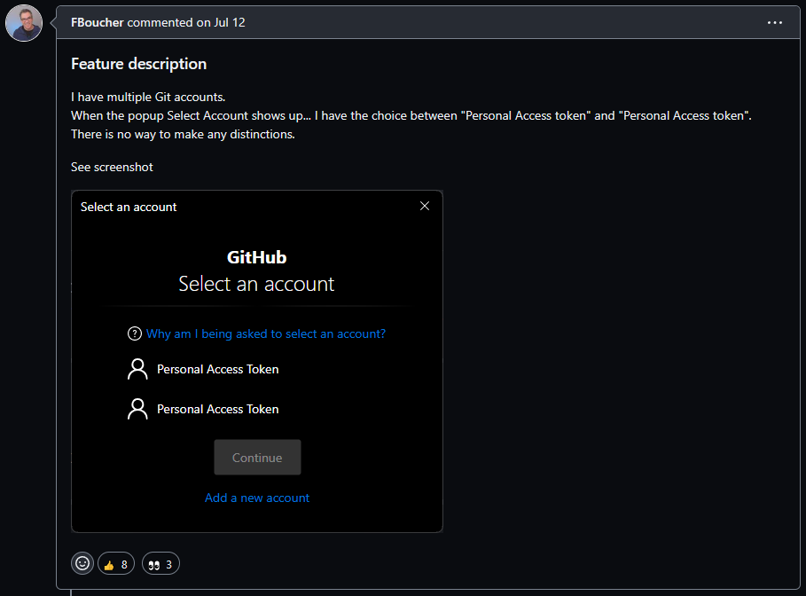Open 'Why am I being asked to select an account?'
This screenshot has width=806, height=596.
coord(266,333)
